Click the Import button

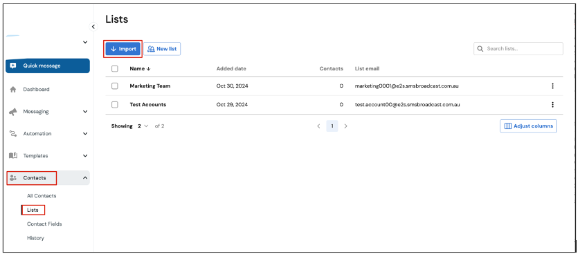click(123, 49)
